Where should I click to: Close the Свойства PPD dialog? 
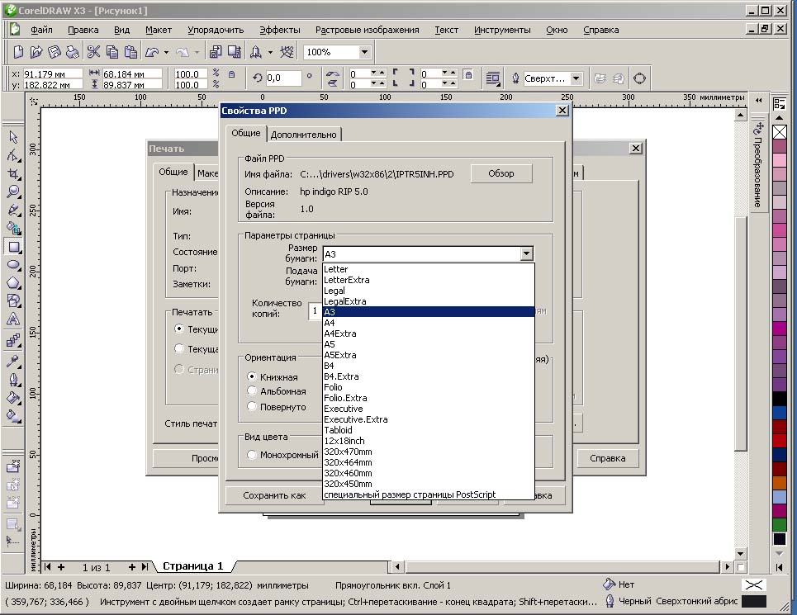coord(562,110)
